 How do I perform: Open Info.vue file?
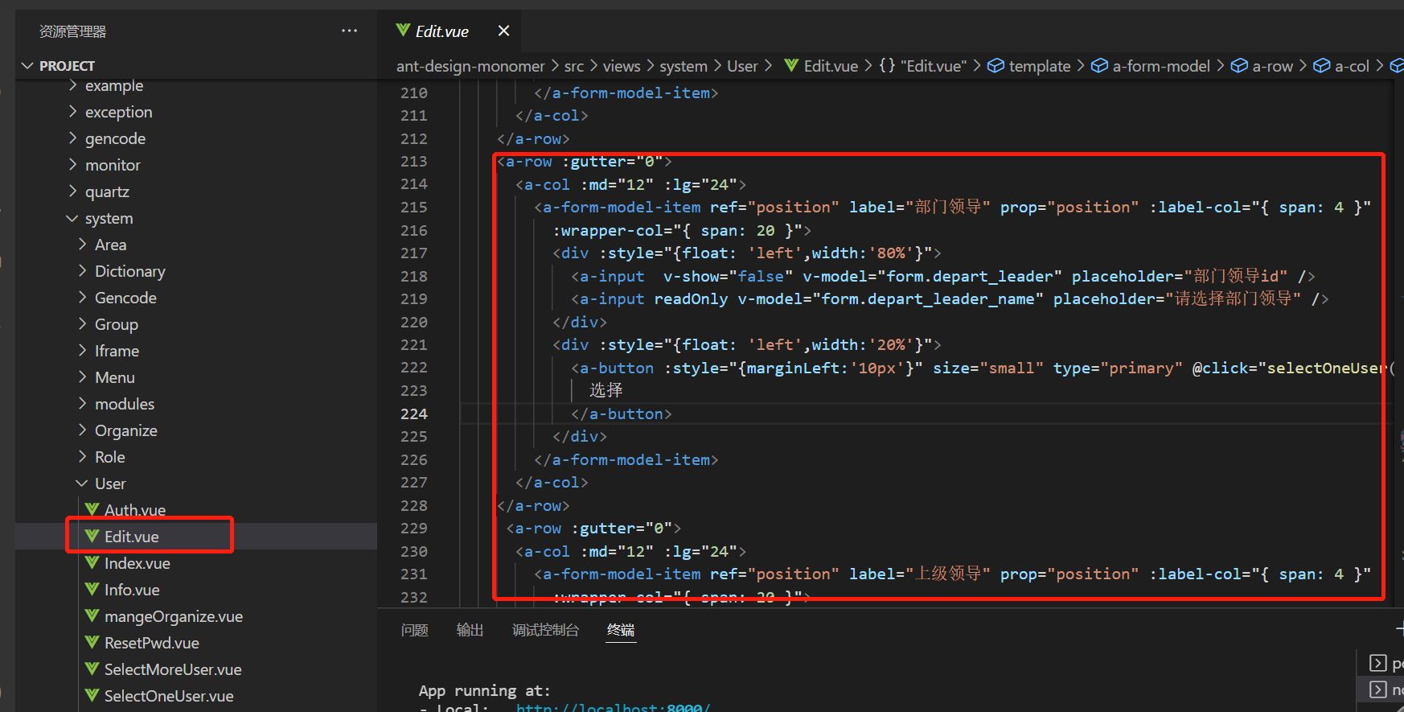click(132, 590)
